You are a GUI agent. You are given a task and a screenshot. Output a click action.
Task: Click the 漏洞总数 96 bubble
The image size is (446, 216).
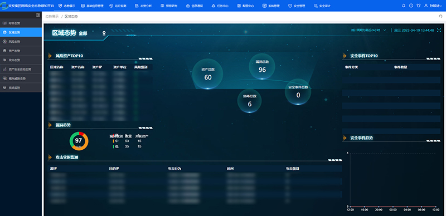(x=262, y=66)
